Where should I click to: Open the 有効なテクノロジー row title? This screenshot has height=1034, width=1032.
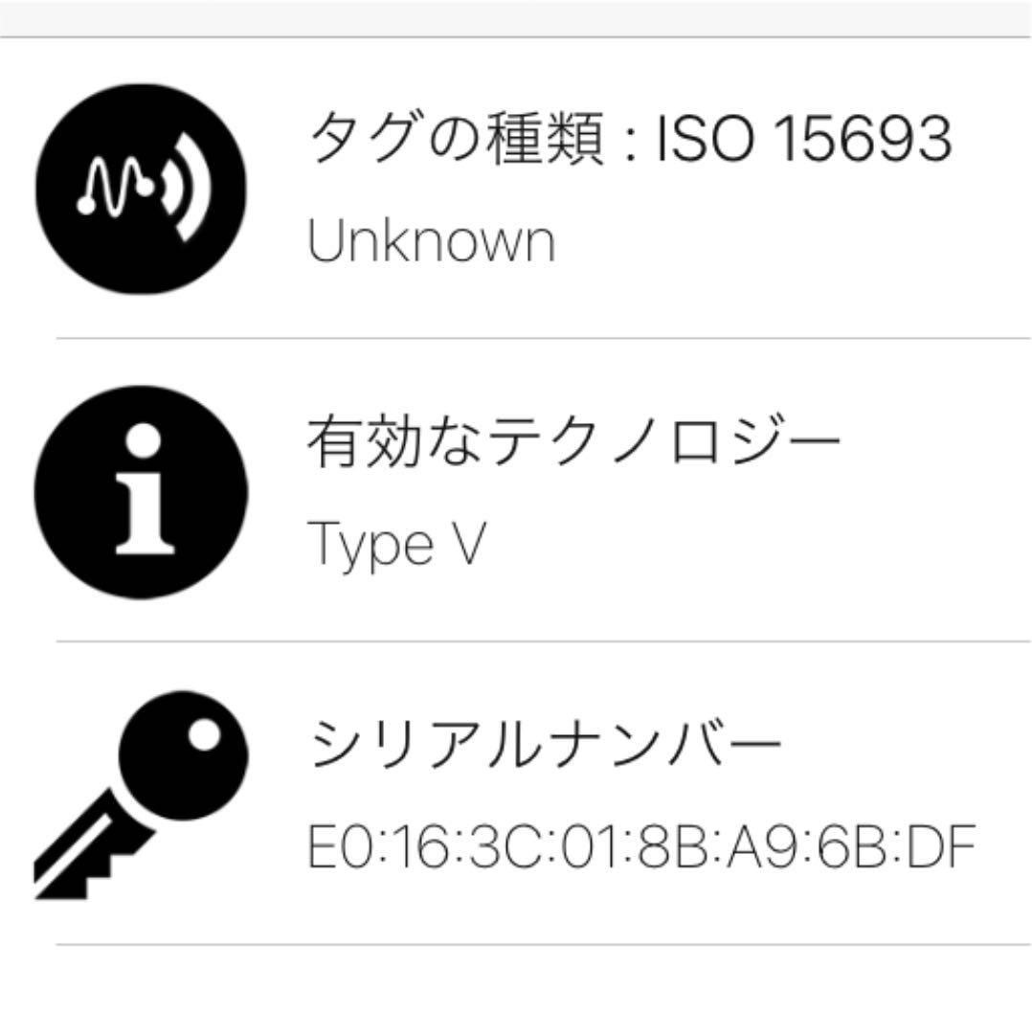(x=573, y=441)
